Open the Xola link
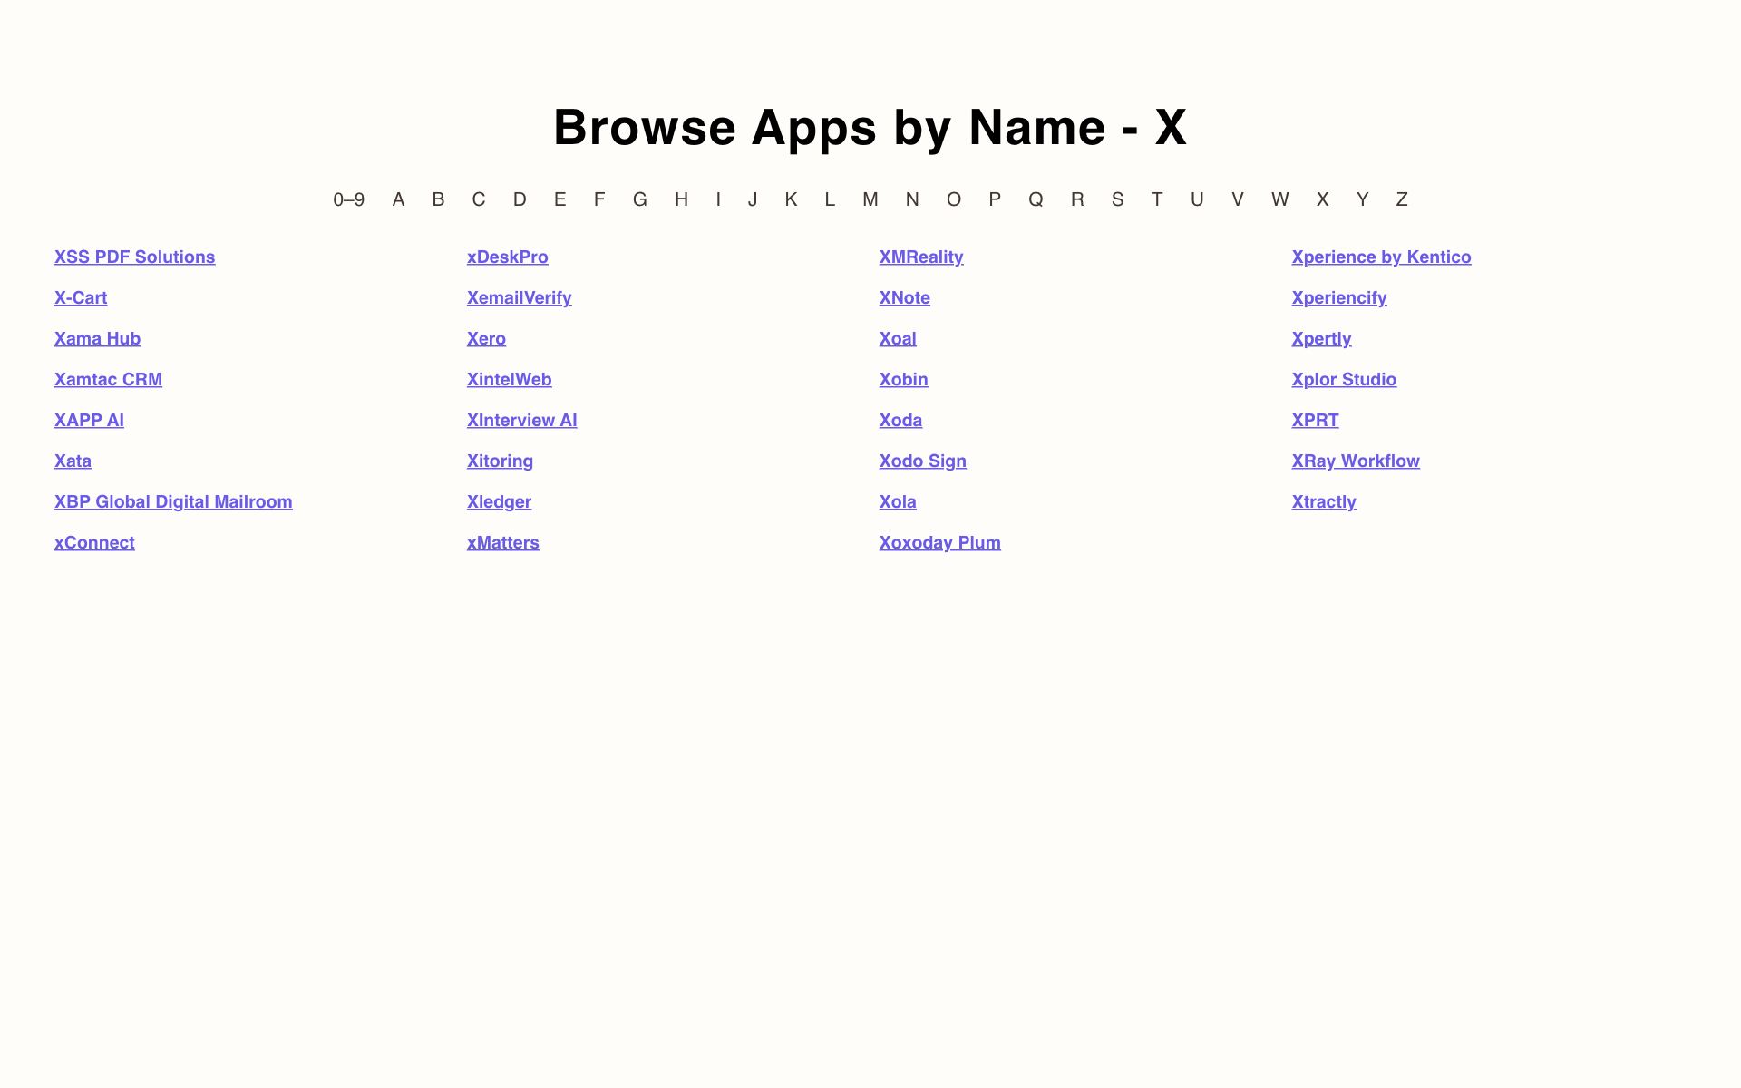This screenshot has width=1741, height=1088. point(898,501)
